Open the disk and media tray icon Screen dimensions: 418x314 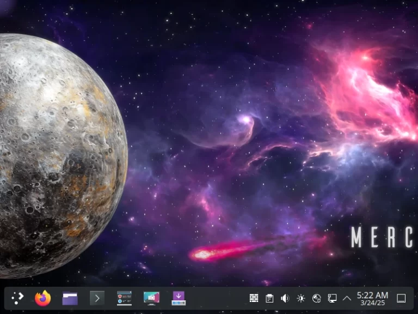[316, 298]
